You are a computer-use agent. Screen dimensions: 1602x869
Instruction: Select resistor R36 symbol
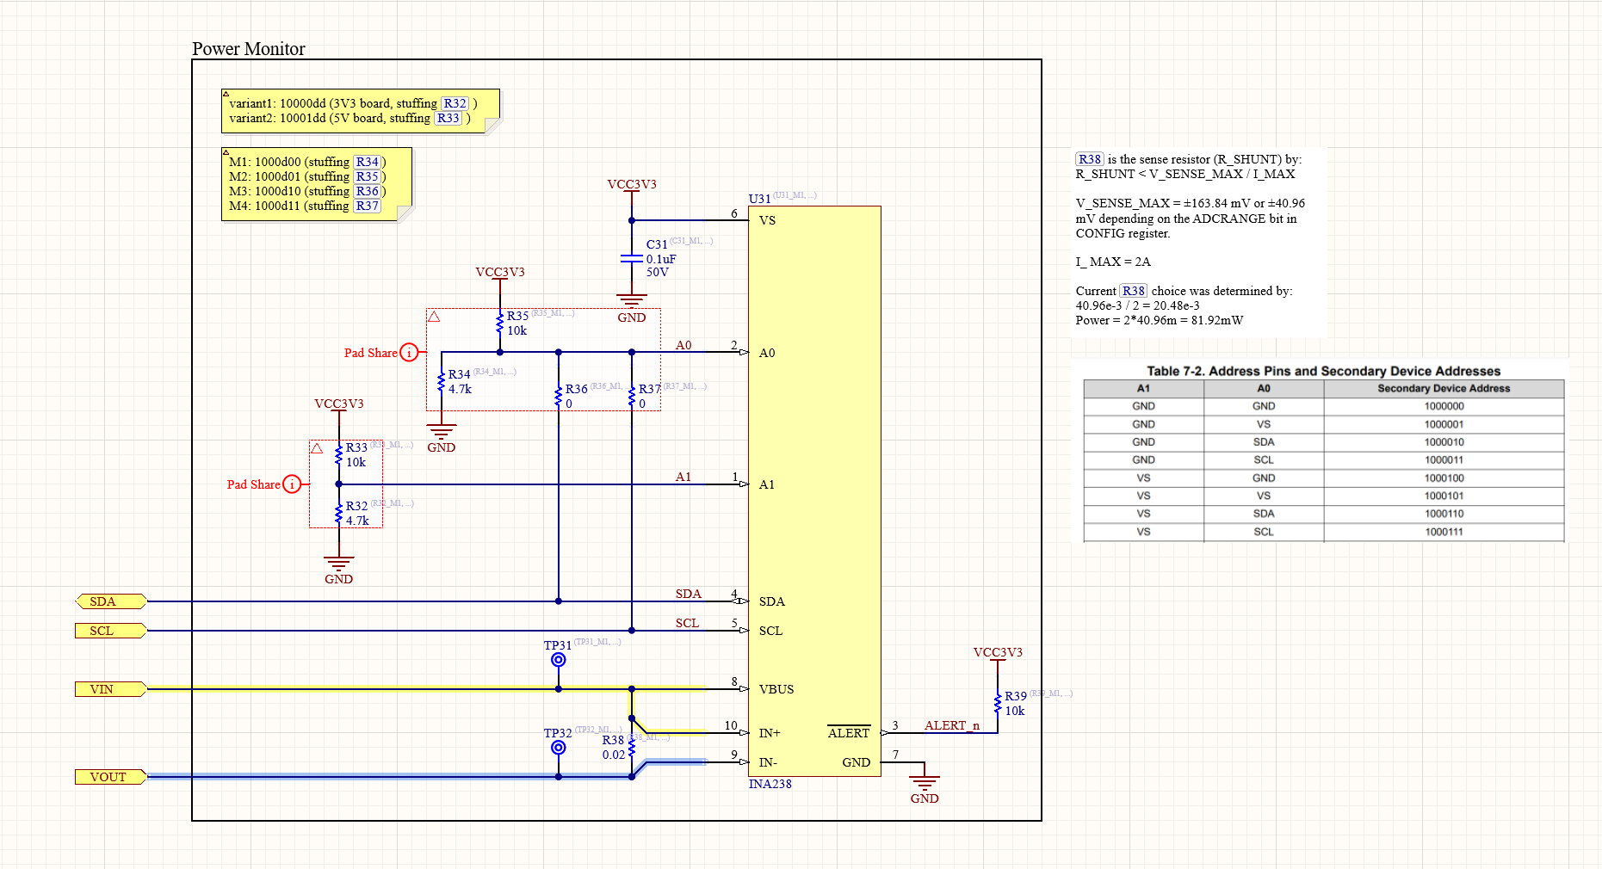559,397
